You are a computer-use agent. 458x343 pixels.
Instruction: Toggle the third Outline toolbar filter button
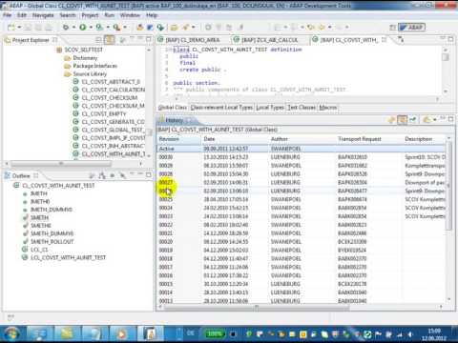tap(113, 175)
